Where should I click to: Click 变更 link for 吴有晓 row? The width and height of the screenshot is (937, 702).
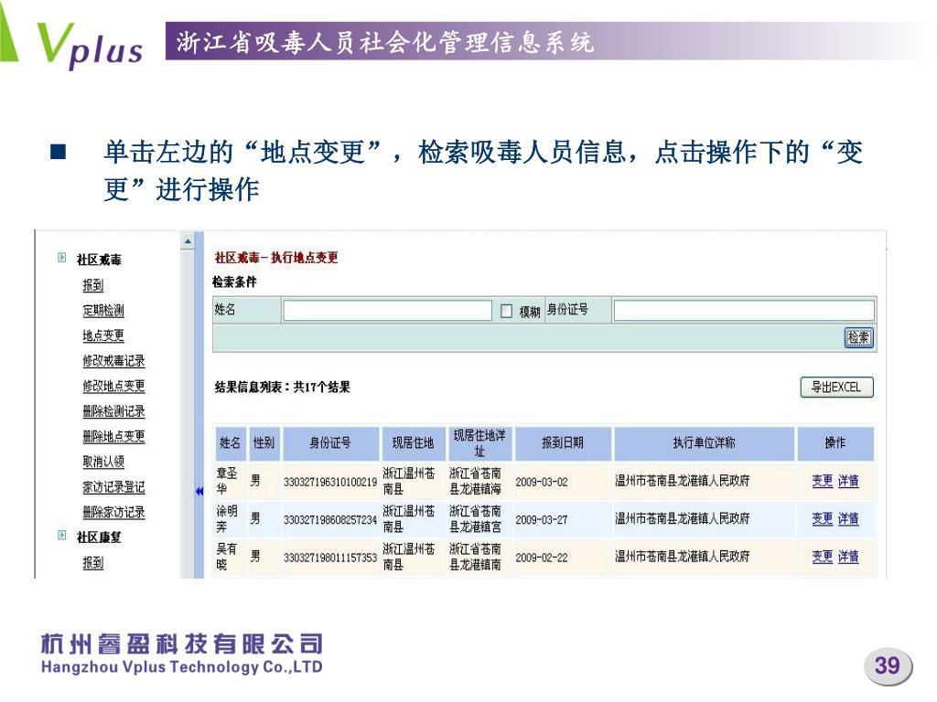[x=823, y=557]
